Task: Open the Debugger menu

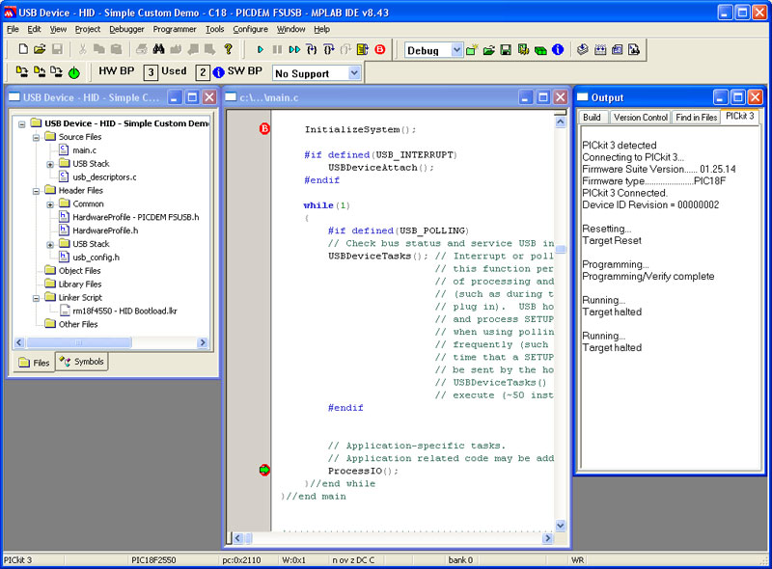Action: (x=126, y=29)
